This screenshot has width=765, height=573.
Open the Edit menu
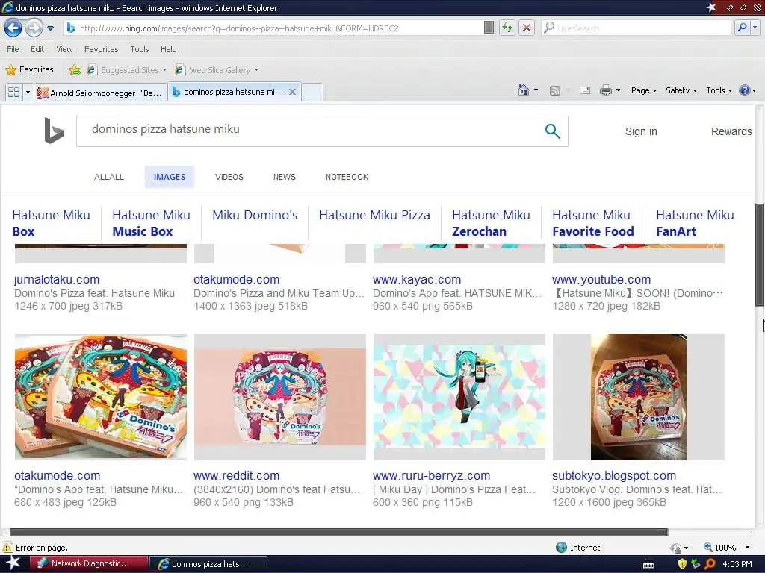[37, 49]
